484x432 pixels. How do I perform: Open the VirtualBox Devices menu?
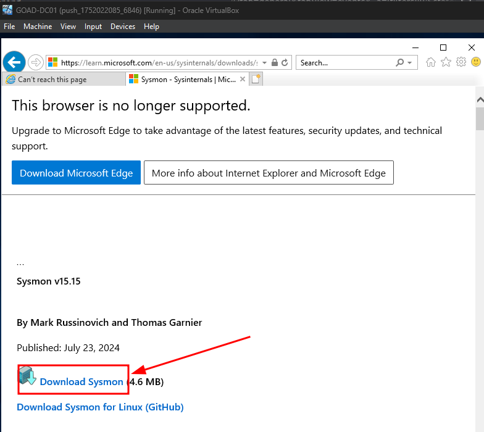tap(123, 27)
